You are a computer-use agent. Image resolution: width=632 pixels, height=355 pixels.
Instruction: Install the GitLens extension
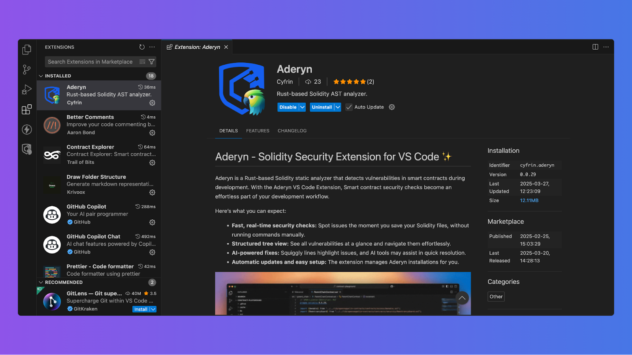[x=141, y=309]
